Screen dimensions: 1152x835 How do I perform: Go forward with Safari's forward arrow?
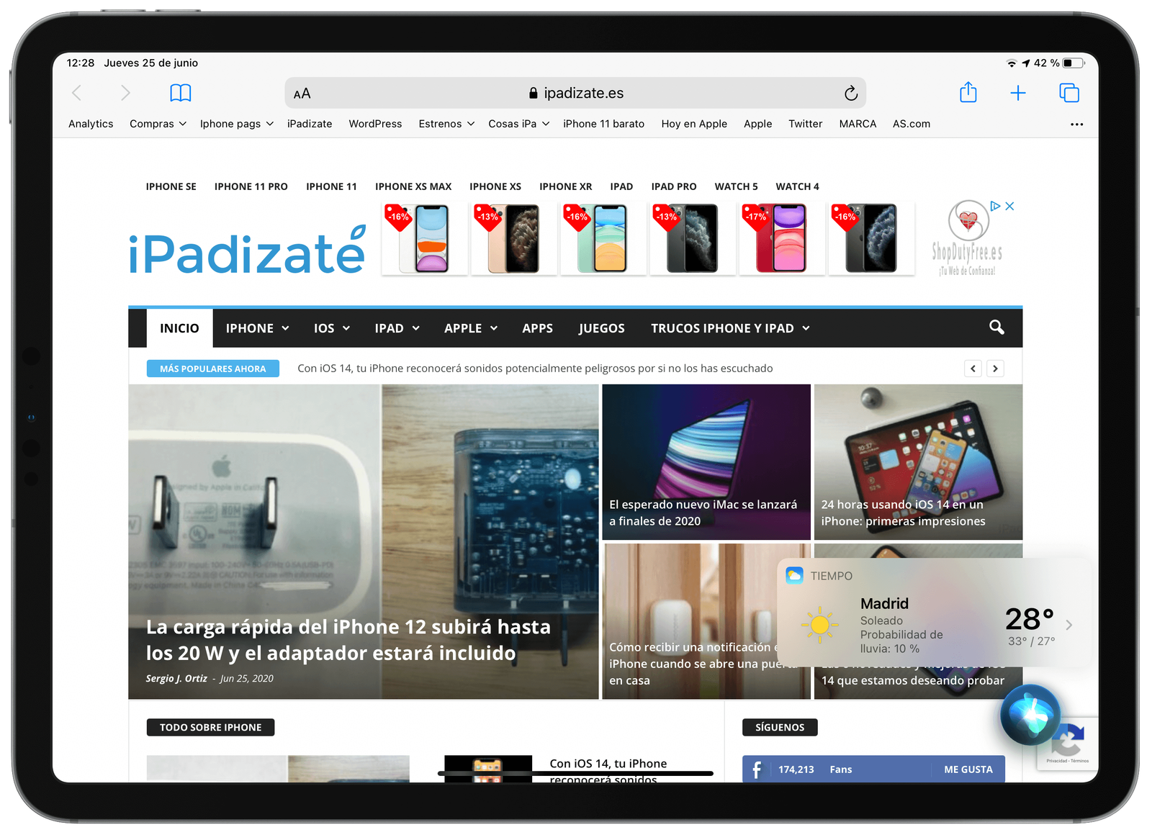(125, 93)
